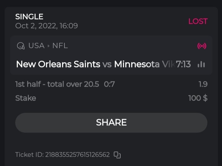Tap the pink live broadcast icon
This screenshot has height=166, width=222.
click(202, 46)
